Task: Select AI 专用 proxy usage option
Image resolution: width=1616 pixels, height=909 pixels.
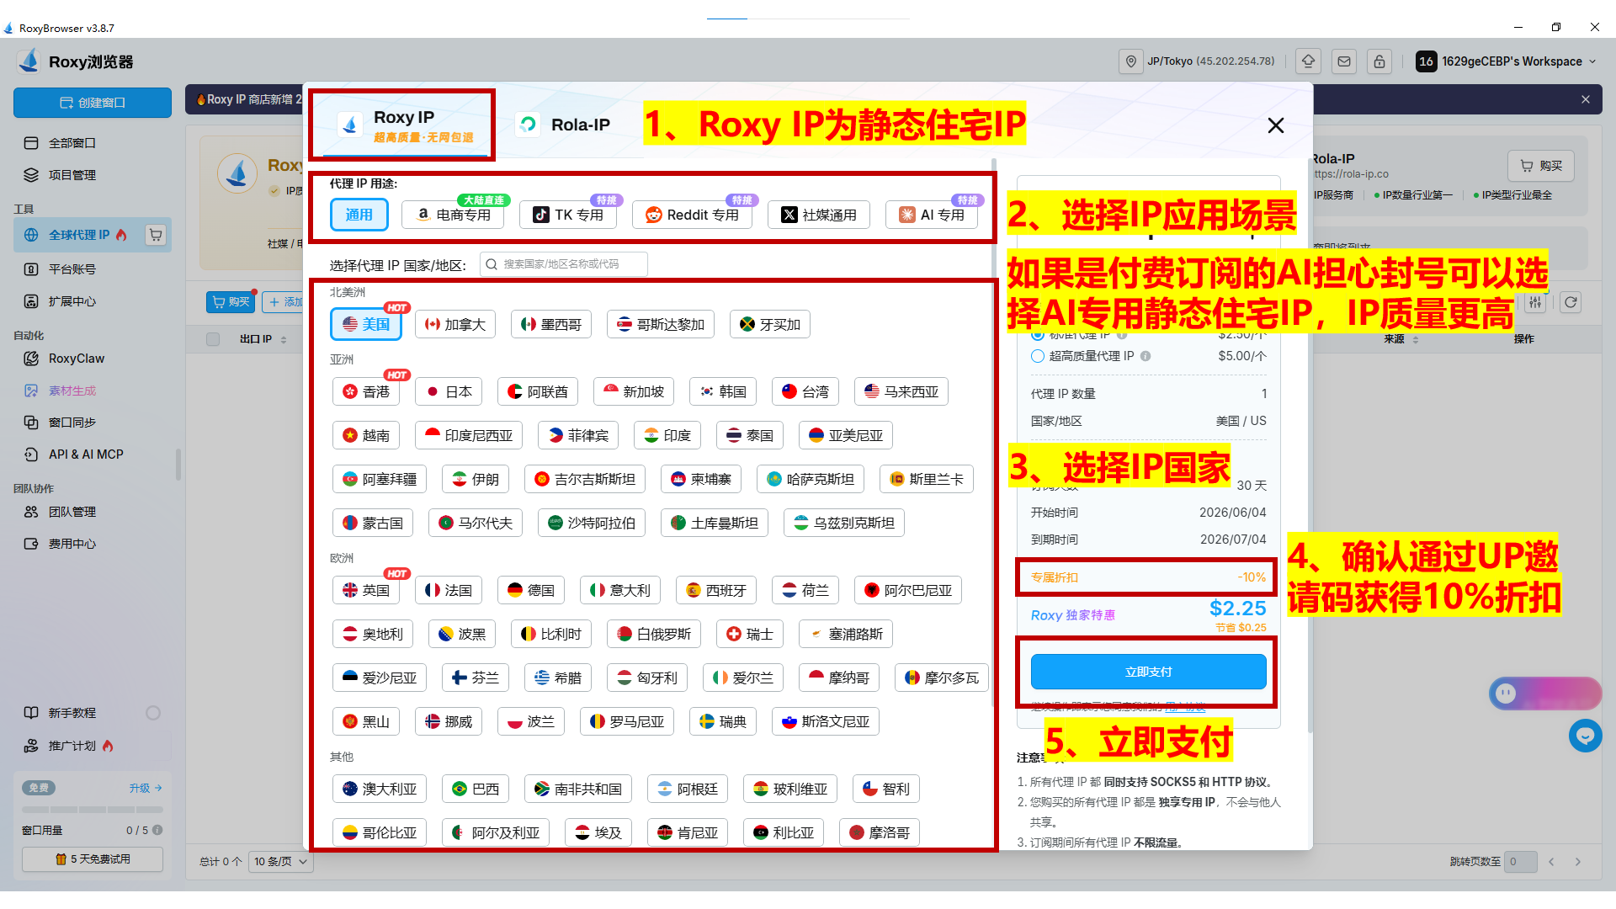Action: click(932, 215)
